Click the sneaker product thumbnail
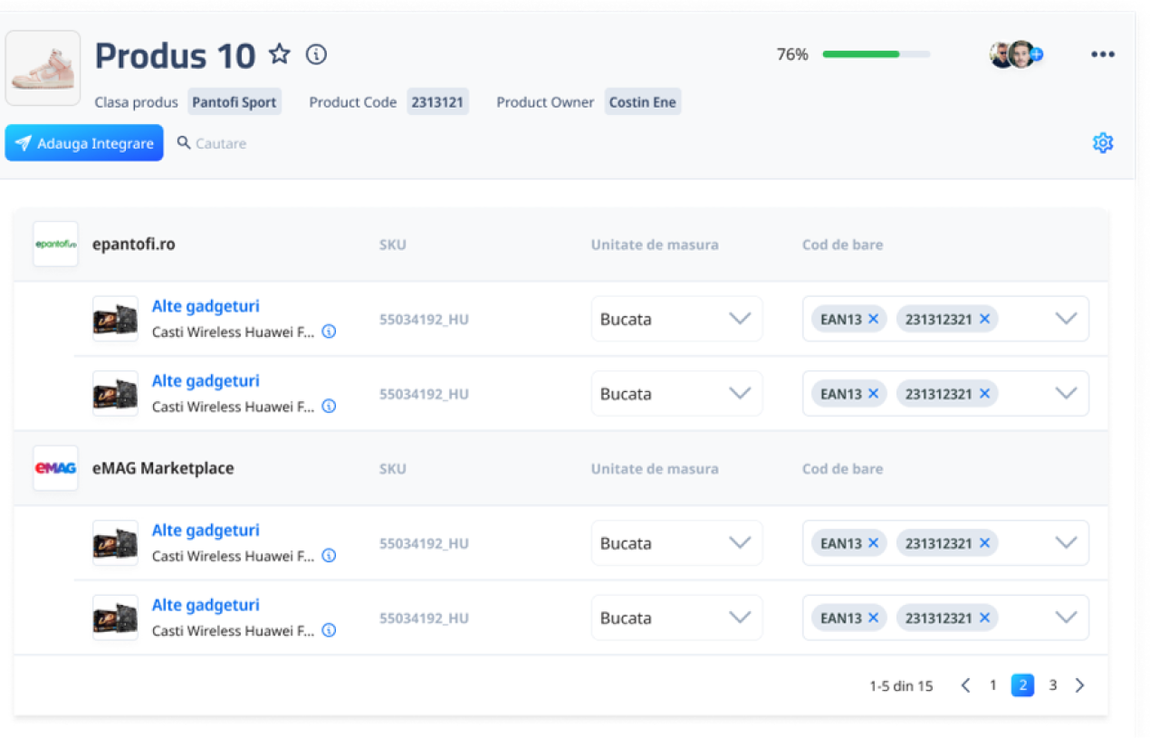The height and width of the screenshot is (738, 1150). point(43,68)
